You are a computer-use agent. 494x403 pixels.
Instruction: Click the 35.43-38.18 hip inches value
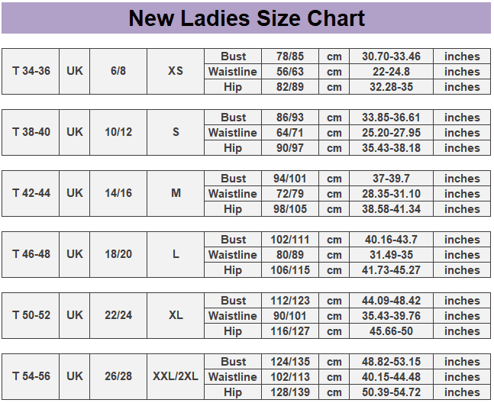click(391, 148)
